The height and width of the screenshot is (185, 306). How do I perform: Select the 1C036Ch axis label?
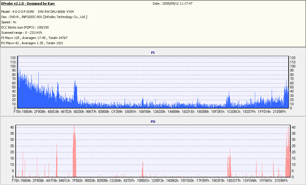(233, 112)
